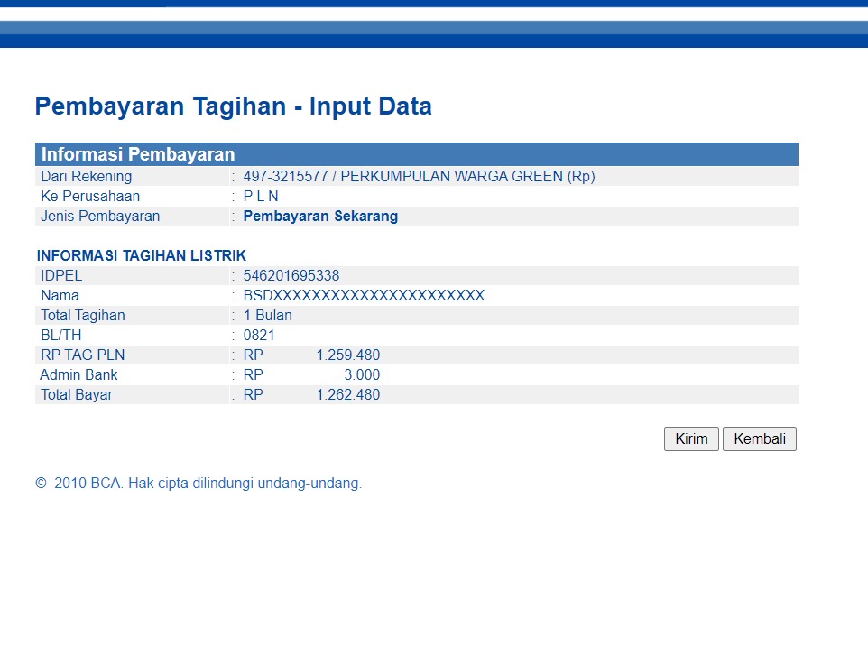Viewport: 868px width, 664px height.
Task: Select the Informasi Pembayaran section header
Action: [x=138, y=154]
